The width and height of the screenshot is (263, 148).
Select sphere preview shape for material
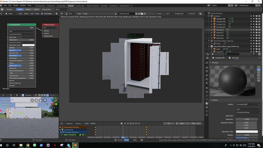click(x=259, y=70)
